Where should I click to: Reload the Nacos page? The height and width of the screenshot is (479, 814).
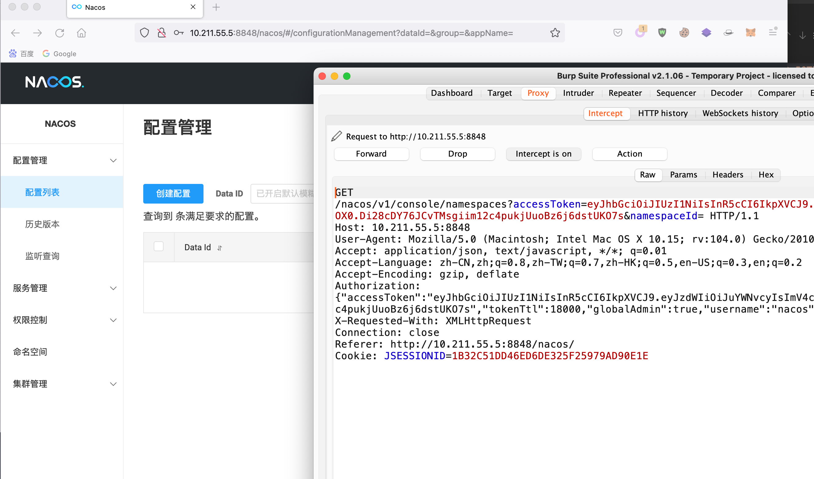tap(59, 33)
